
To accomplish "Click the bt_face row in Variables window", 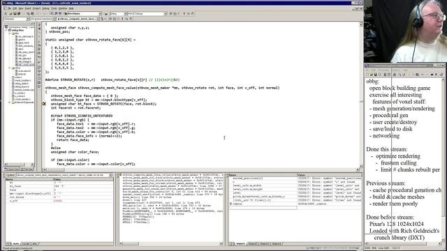I will (59, 186).
